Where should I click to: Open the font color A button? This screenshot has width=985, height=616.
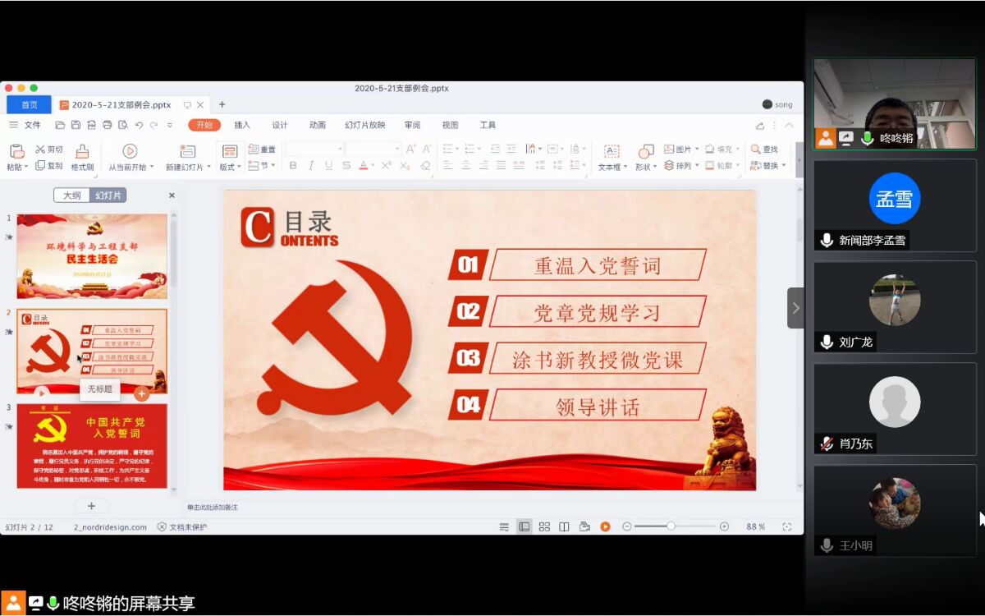pos(363,165)
